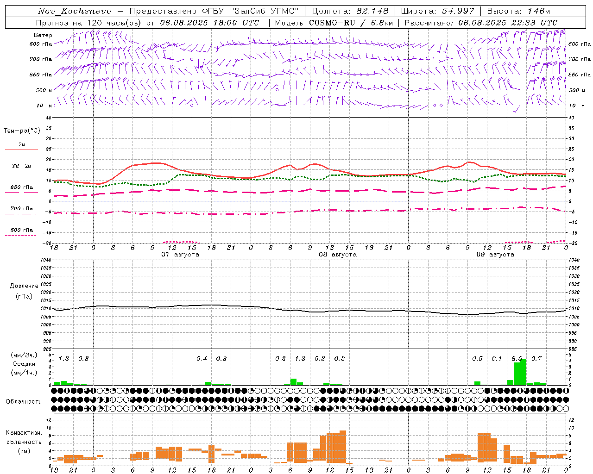Click the date label 08 августа

click(x=338, y=255)
